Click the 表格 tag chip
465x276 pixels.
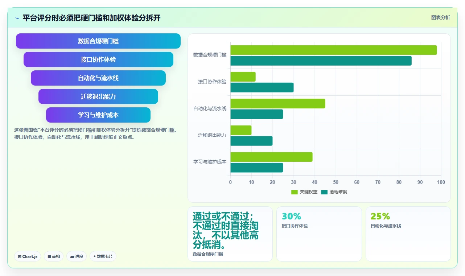click(x=54, y=256)
